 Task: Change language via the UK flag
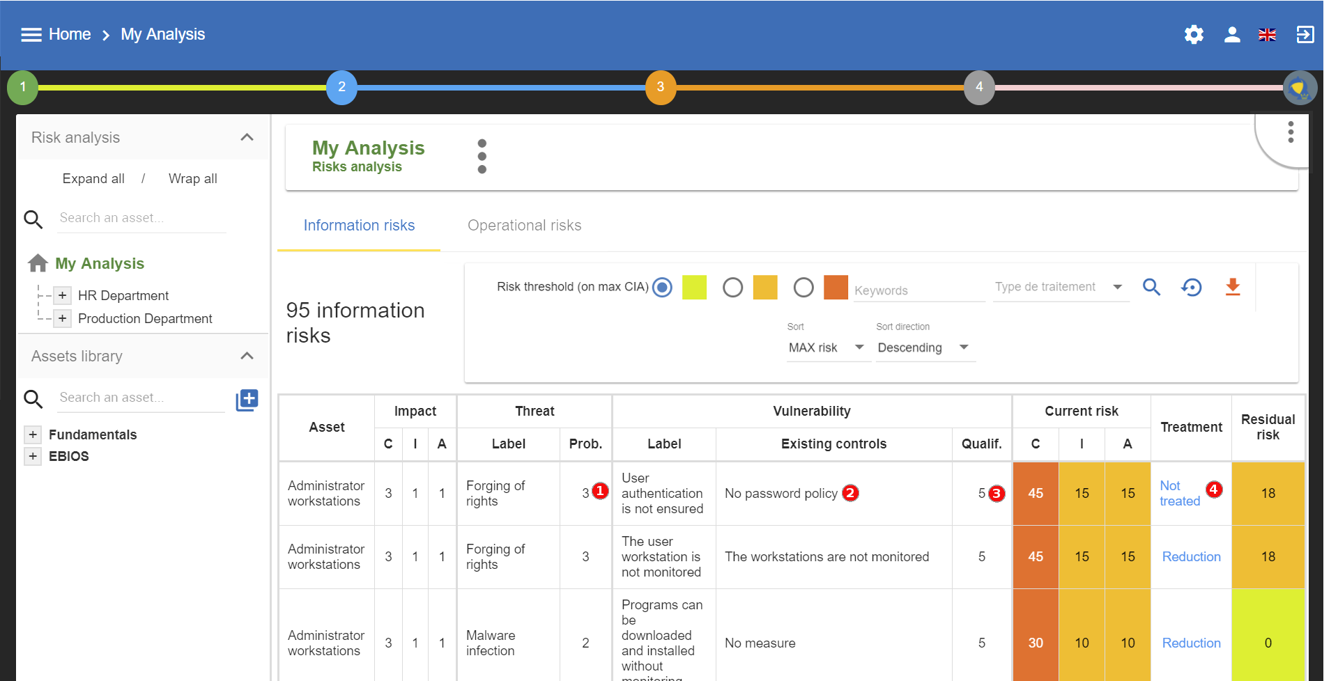click(x=1267, y=35)
